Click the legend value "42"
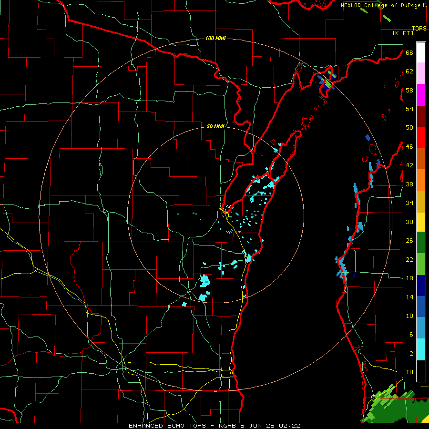This screenshot has width=429, height=429. (409, 165)
